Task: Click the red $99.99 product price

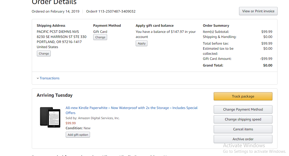Action: (71, 123)
